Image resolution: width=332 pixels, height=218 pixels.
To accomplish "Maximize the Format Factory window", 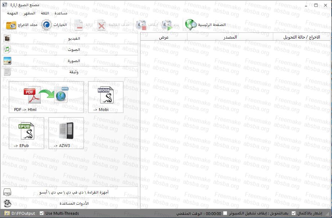I will (x=316, y=5).
